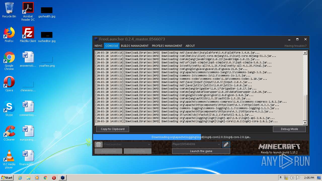Viewport: 322px width, 181px height.
Task: Click Launch the game button
Action: click(x=201, y=151)
